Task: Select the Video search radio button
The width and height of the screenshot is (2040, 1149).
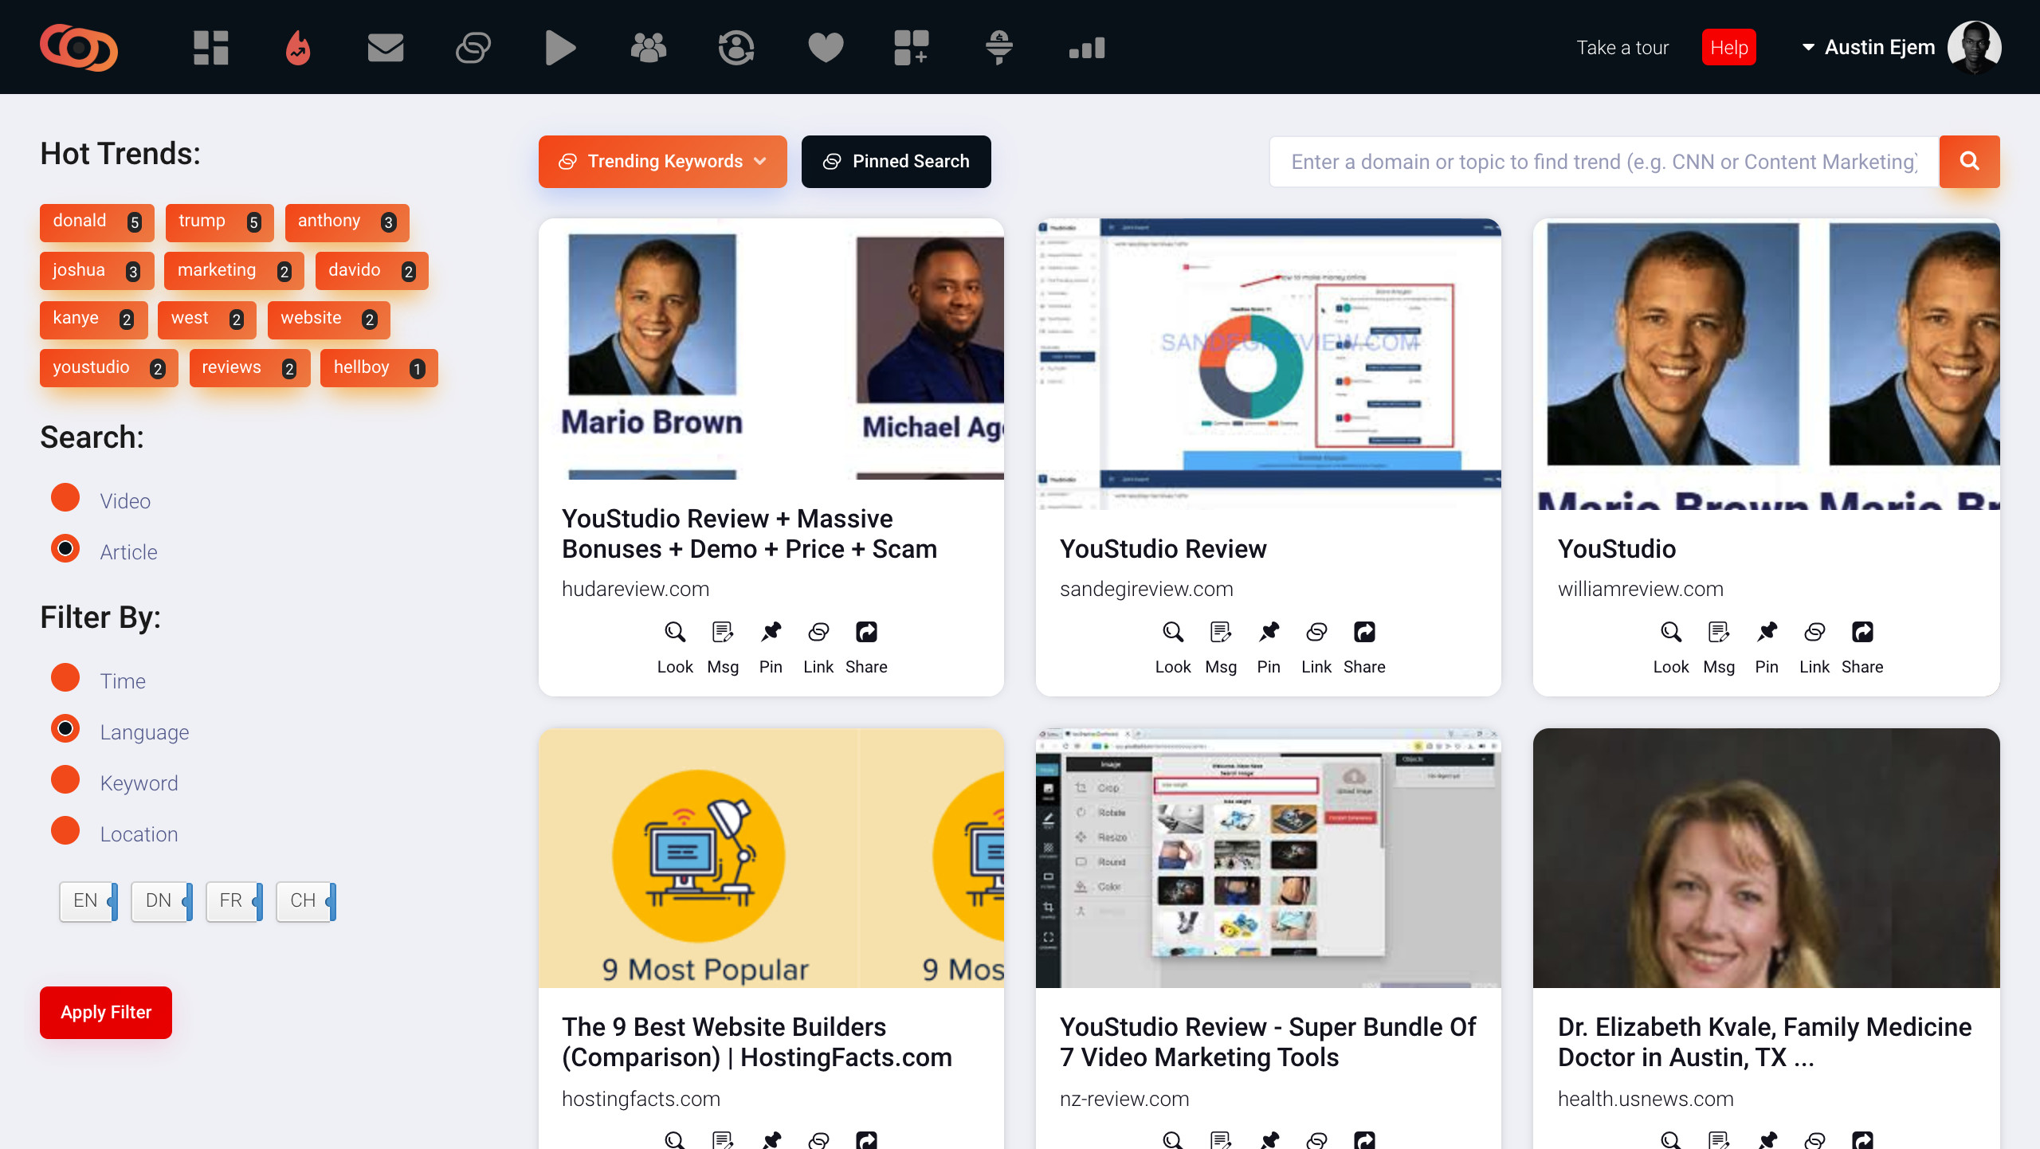Action: pos(65,498)
